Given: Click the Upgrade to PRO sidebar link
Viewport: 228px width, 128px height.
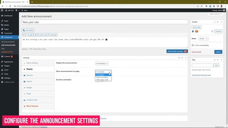Looking at the screenshot, I should 7,52.
